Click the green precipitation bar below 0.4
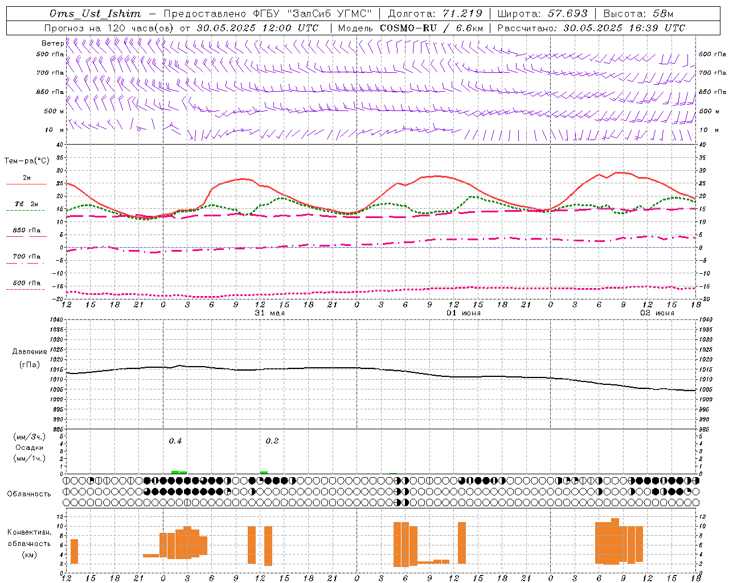Image resolution: width=729 pixels, height=583 pixels. click(179, 472)
